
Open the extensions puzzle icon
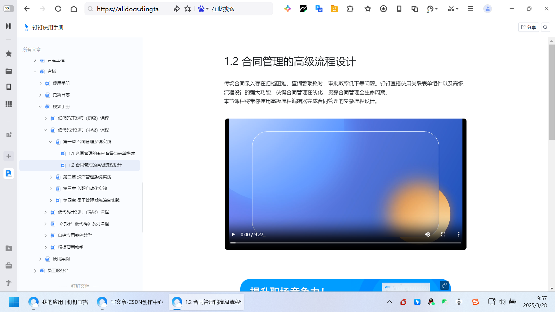point(350,9)
